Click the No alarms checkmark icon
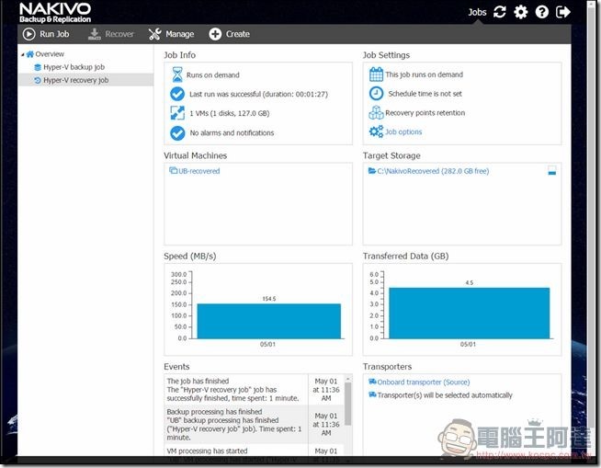Screen dimensions: 601x468 coord(177,133)
